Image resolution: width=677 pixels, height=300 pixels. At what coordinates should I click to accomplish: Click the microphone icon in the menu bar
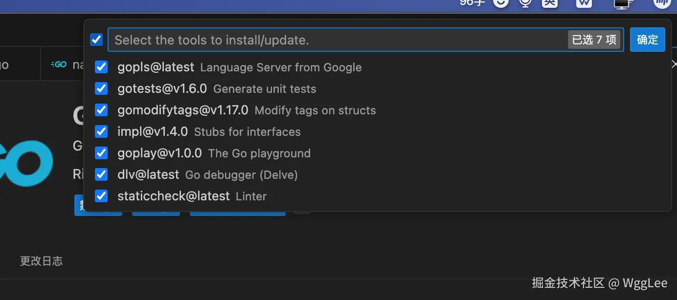click(526, 3)
